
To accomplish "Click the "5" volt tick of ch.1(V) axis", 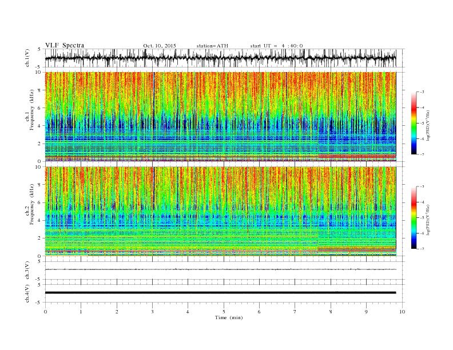I will click(x=39, y=49).
